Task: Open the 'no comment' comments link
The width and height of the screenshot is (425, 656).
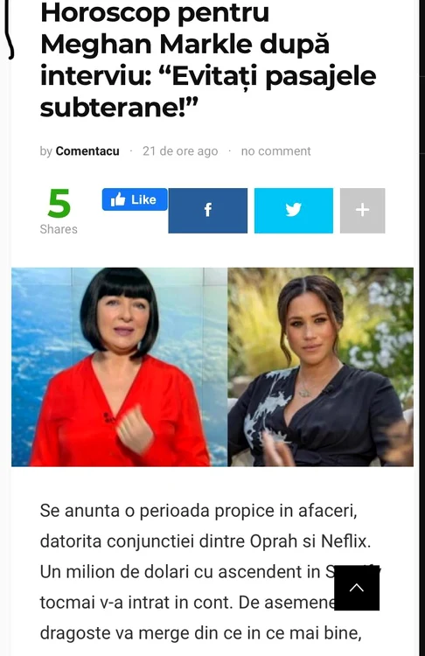Action: pyautogui.click(x=275, y=151)
